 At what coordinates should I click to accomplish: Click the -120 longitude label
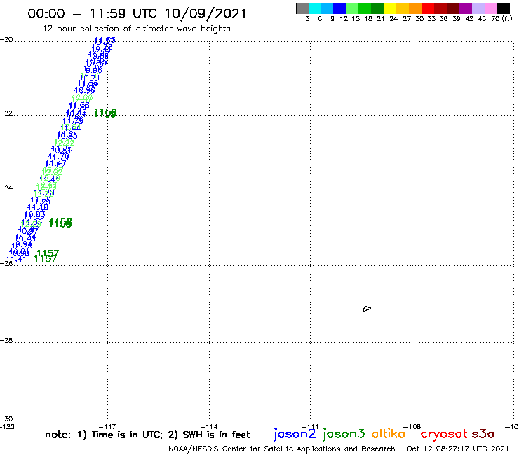click(x=7, y=426)
